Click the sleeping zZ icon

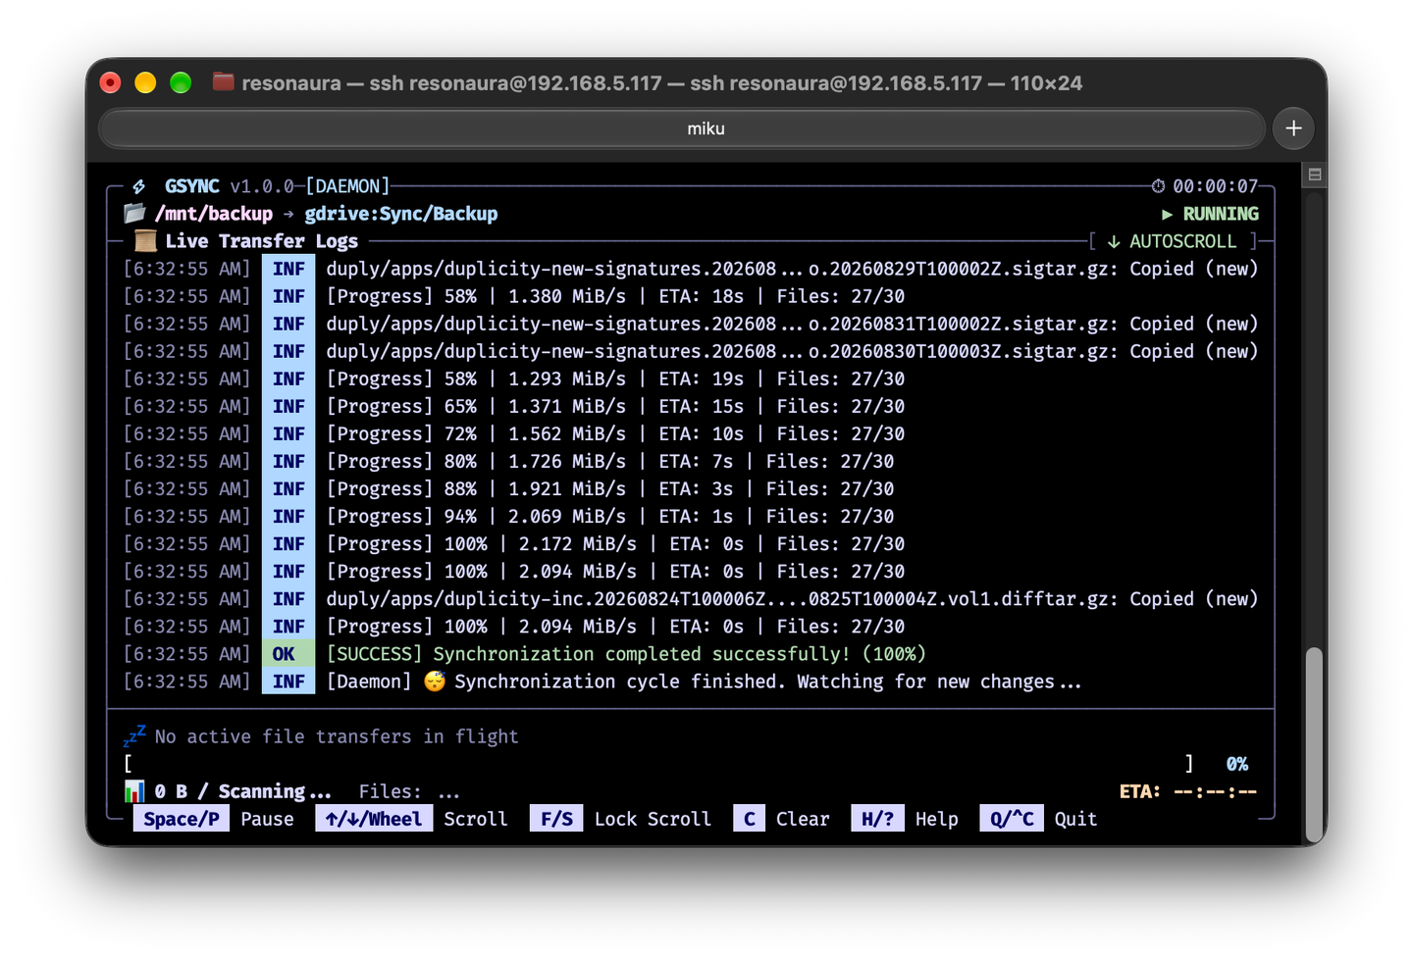[134, 735]
